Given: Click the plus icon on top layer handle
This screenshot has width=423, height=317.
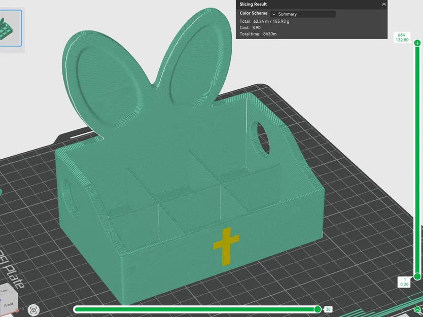Looking at the screenshot, I should 417,43.
